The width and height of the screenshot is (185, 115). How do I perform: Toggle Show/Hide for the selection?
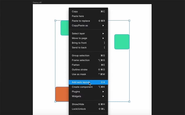point(88,104)
